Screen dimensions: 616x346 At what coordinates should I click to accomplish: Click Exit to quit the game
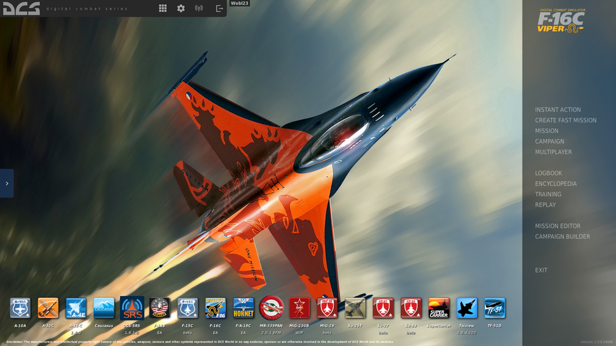click(542, 270)
